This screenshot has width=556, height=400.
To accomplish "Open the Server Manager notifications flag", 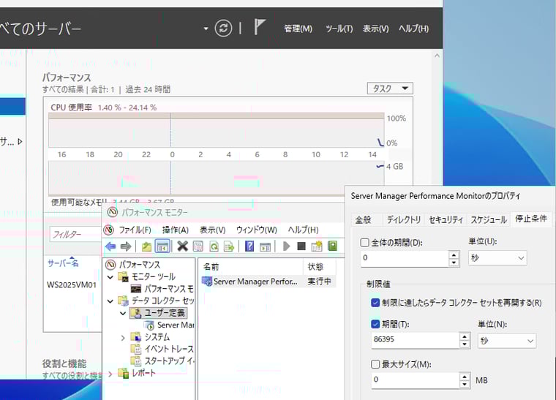I will click(260, 27).
